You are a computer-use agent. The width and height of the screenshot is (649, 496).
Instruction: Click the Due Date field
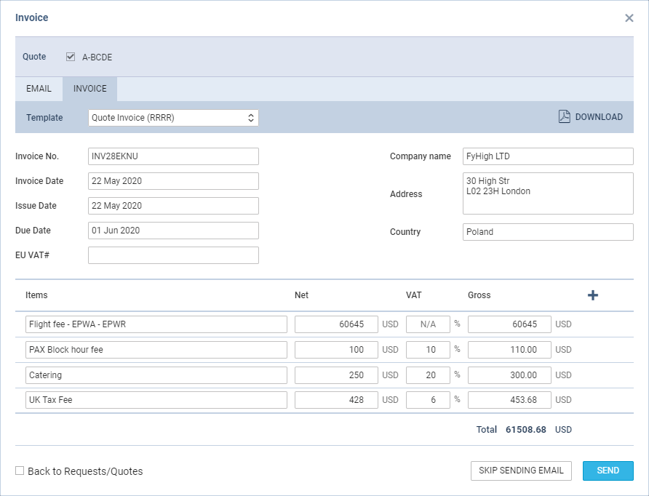click(173, 231)
